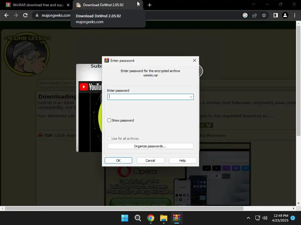Screen dimensions: 301x225
Task: Click the majorgeeks.com address bar URL
Action: pos(56,15)
